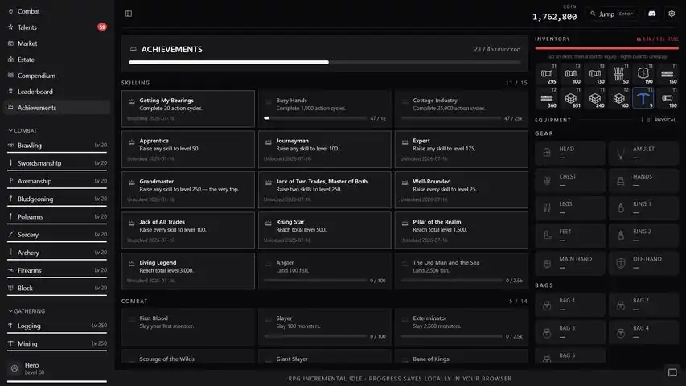Open the settings gear icon
The width and height of the screenshot is (686, 386).
(x=672, y=14)
